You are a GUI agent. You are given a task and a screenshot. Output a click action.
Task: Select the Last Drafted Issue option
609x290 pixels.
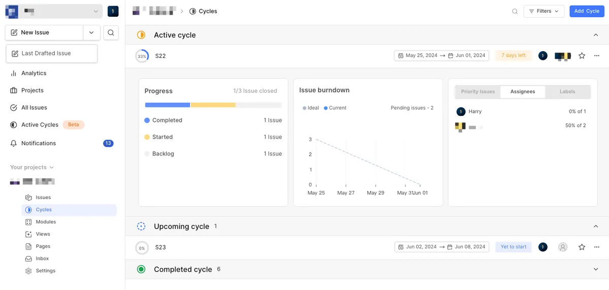tap(51, 53)
